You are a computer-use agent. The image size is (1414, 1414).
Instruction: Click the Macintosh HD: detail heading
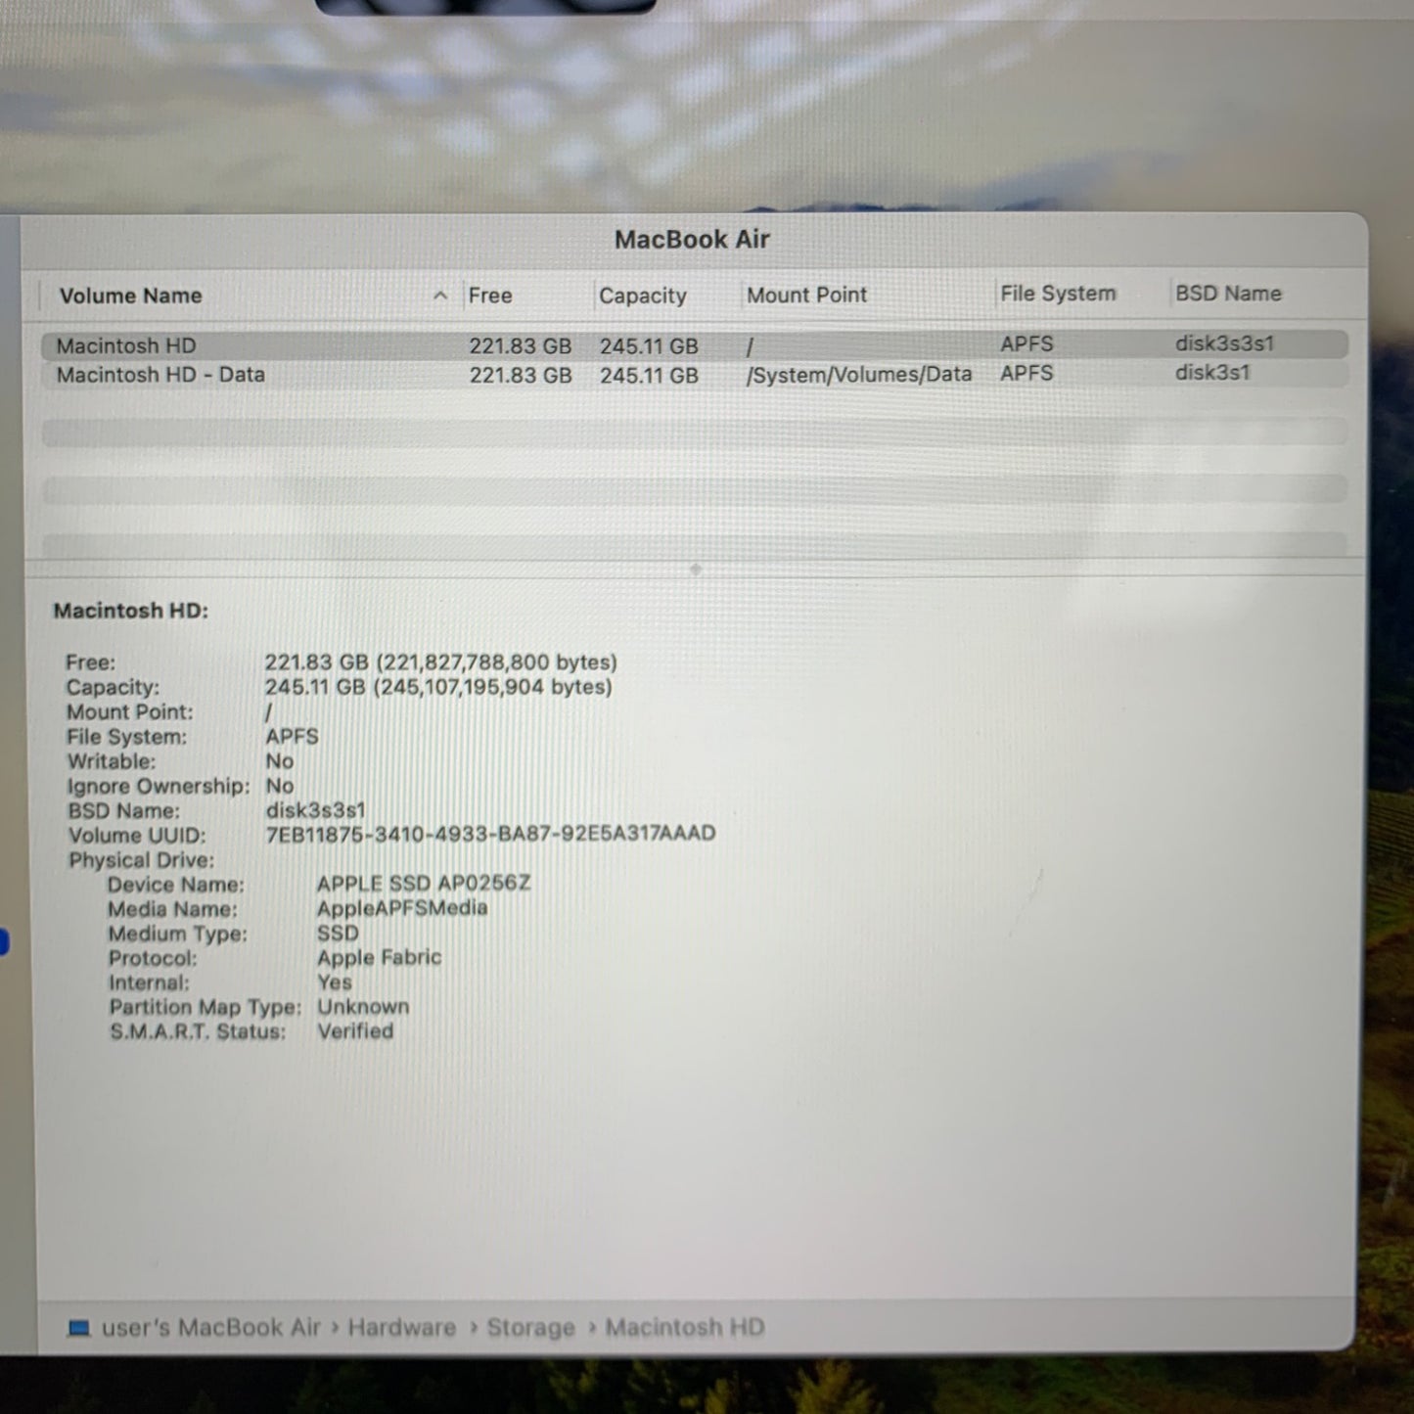coord(131,611)
